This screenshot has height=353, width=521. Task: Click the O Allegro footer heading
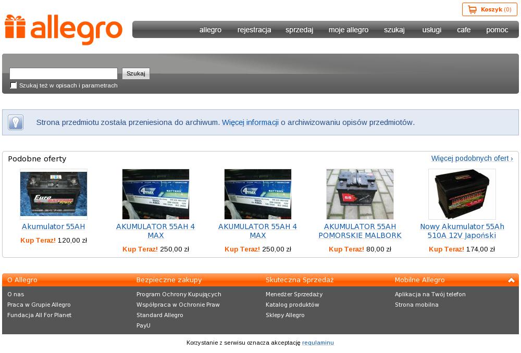[22, 280]
